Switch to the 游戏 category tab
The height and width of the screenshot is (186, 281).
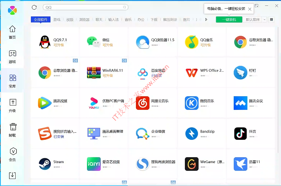tap(57, 19)
